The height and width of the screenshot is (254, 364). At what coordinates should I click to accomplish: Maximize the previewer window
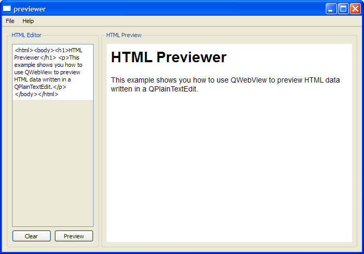click(343, 9)
